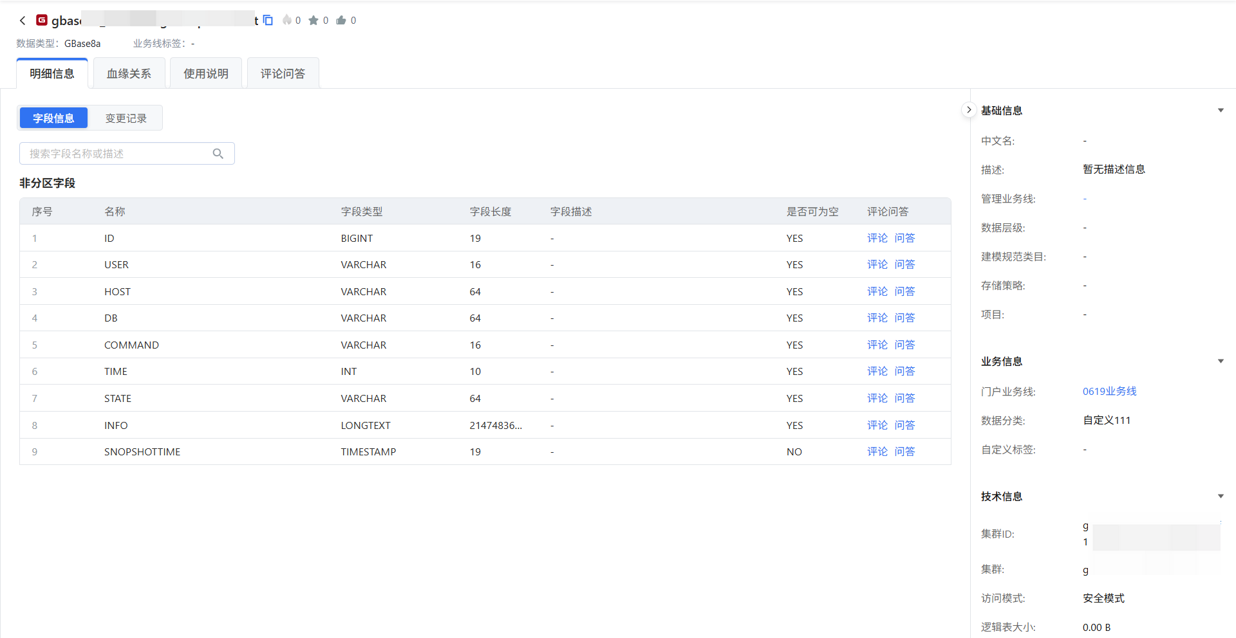Collapse the 基础信息 section
Viewport: 1236px width, 638px height.
(1221, 111)
